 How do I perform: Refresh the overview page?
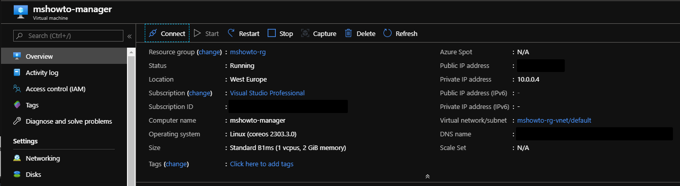pyautogui.click(x=400, y=33)
